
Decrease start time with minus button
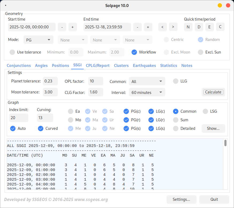62,27
